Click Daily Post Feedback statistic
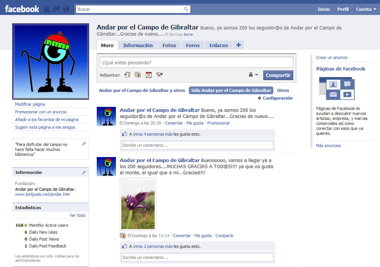This screenshot has width=380, height=267. [45, 246]
